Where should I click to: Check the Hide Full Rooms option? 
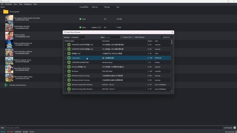coord(133,37)
